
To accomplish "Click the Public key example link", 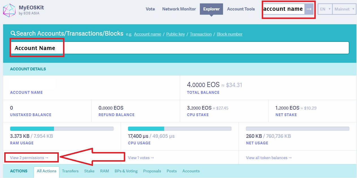I will [176, 34].
